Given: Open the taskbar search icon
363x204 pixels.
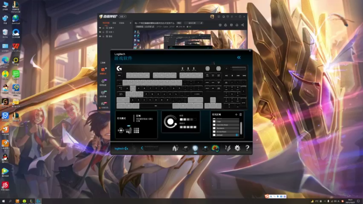Looking at the screenshot, I should (x=10, y=201).
